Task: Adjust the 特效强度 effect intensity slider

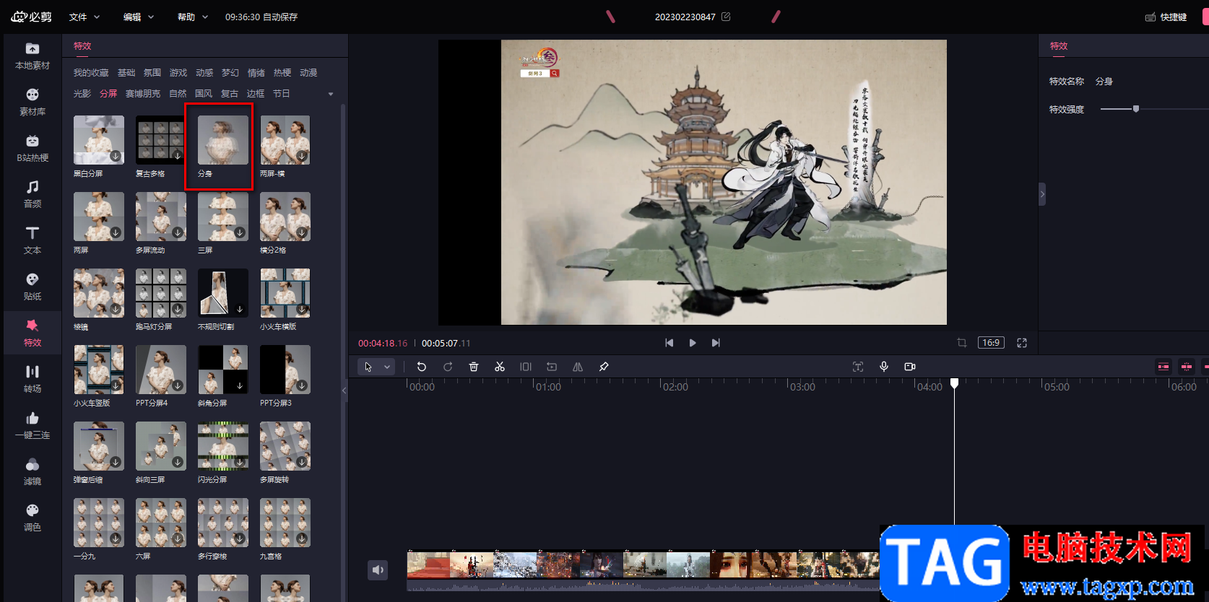Action: pos(1136,109)
